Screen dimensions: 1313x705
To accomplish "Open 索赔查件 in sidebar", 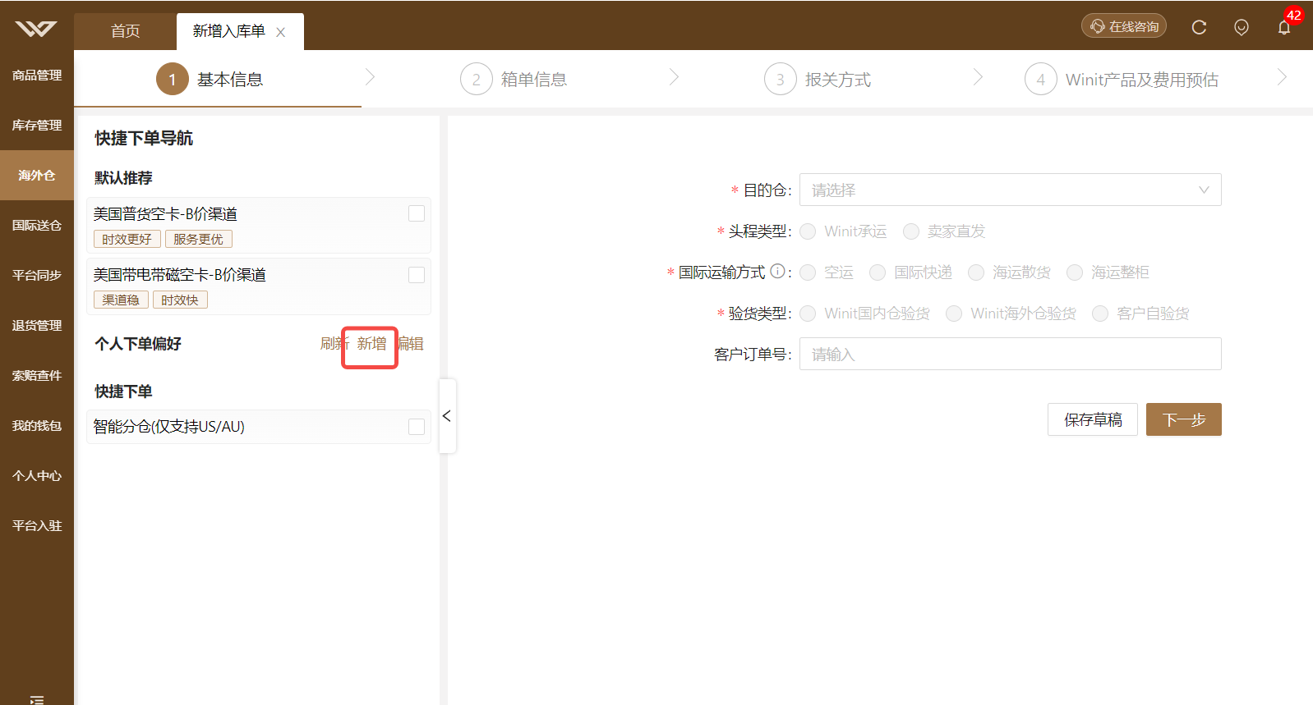I will [37, 375].
